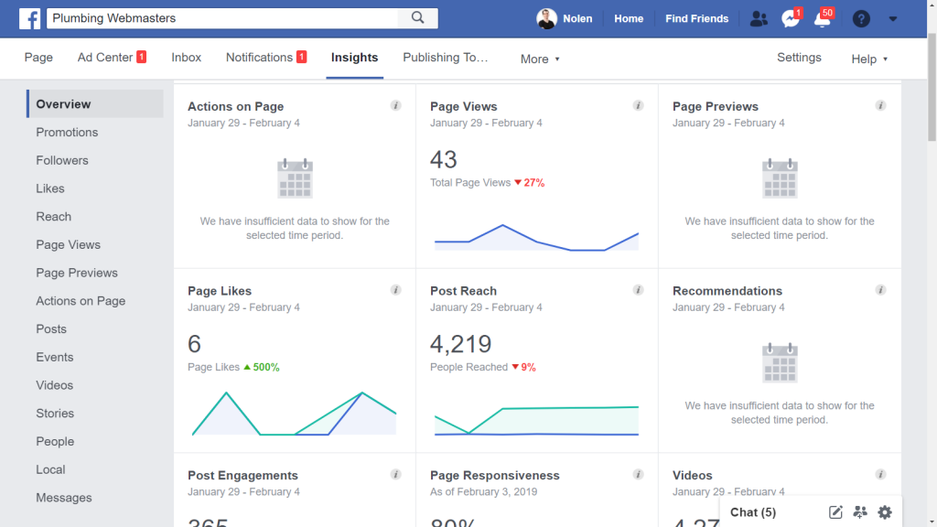Click Nolen's profile picture

point(546,18)
